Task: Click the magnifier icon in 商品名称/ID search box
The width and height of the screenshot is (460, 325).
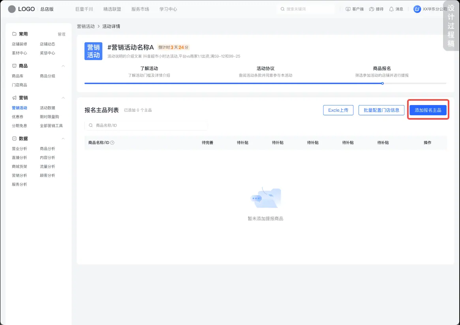Action: [x=91, y=125]
